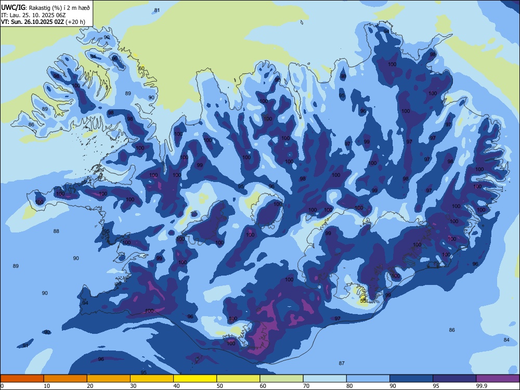Click the 'VT: Sun. 26.10.2025 02Z (+20 h)' line
520x390 pixels.
43,22
